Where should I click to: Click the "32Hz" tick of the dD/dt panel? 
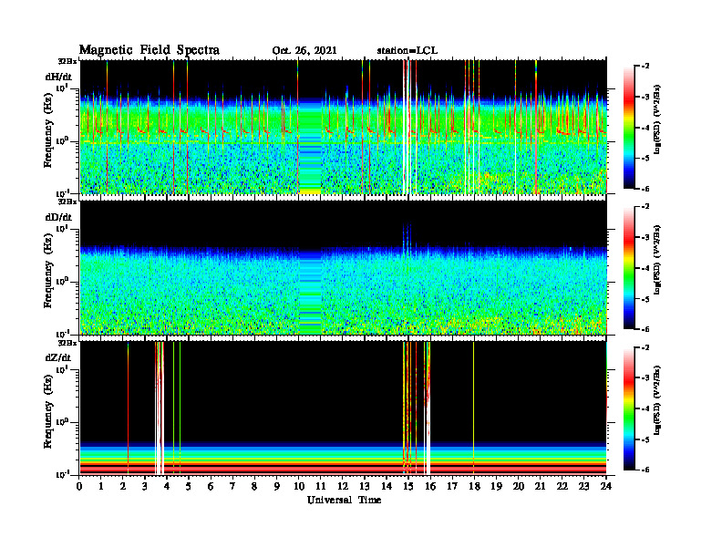tap(67, 201)
